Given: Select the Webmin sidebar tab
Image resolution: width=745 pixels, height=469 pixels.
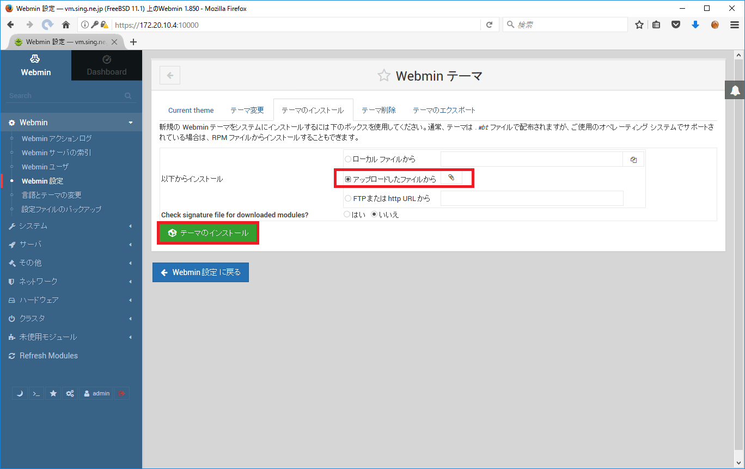Looking at the screenshot, I should (36, 65).
